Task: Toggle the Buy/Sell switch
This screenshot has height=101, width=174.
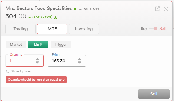Action: [153, 28]
